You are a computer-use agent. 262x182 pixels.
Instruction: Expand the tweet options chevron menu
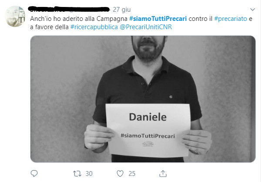(x=252, y=9)
